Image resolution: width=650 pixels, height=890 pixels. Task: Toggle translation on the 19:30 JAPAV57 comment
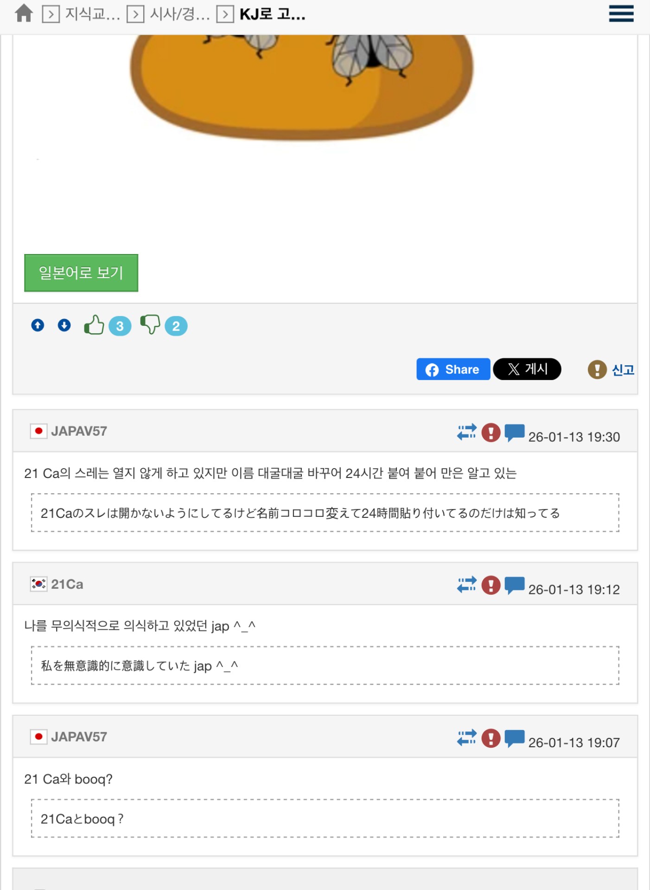(x=466, y=432)
